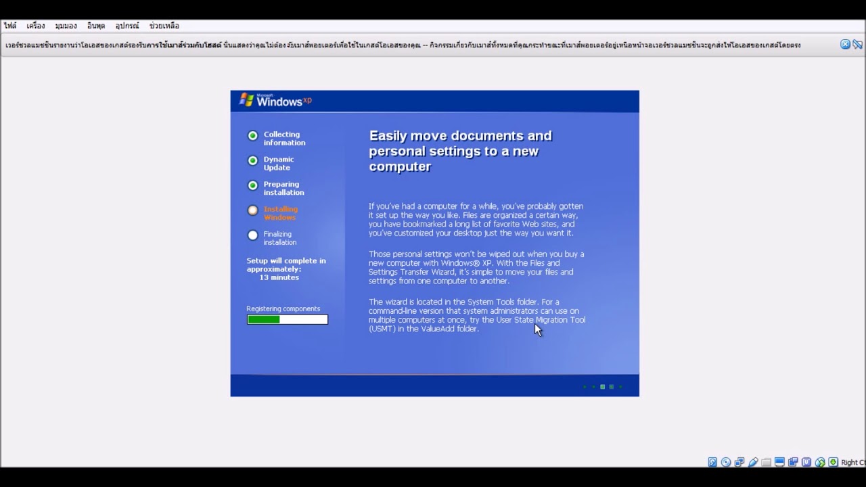Click the Easily move documents heading

pos(460,151)
